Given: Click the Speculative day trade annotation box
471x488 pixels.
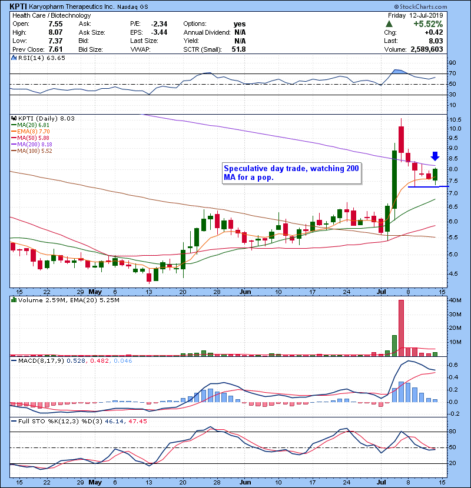Looking at the screenshot, I should [292, 173].
